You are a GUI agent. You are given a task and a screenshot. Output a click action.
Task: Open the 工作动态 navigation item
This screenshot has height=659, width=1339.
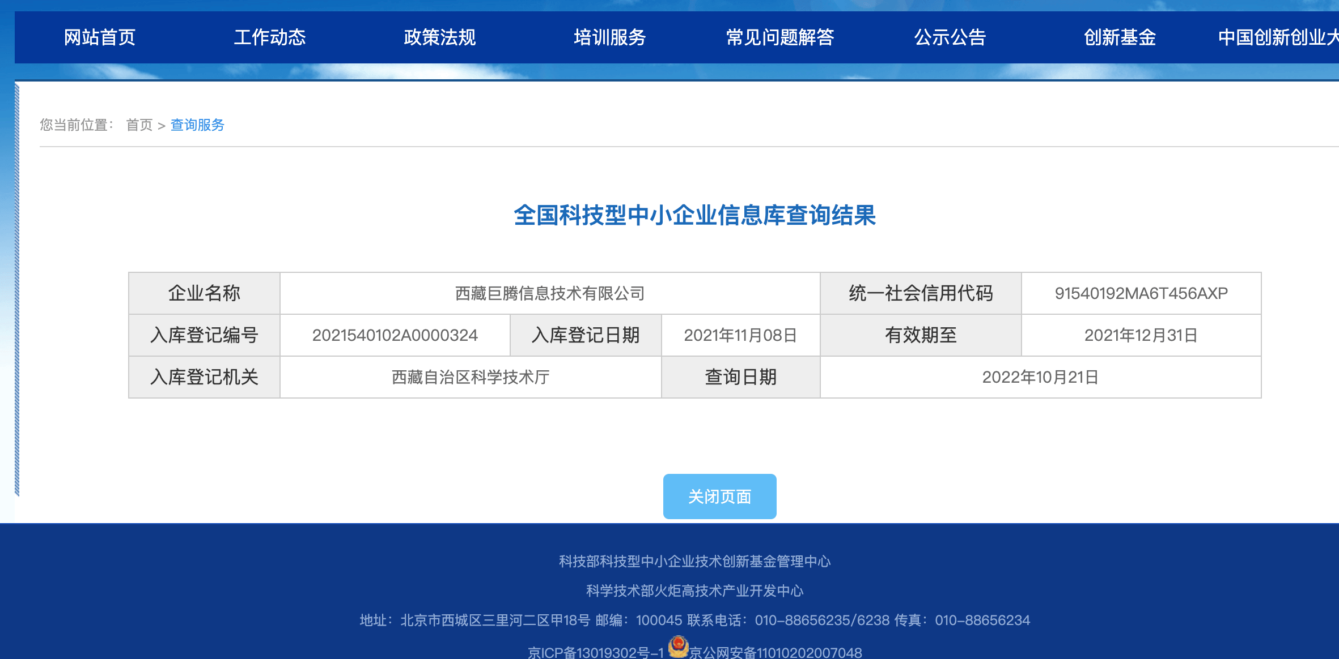click(270, 37)
